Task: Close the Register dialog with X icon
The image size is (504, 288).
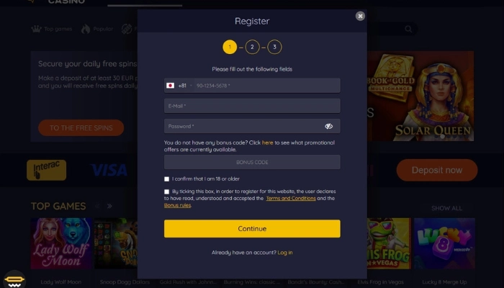Action: click(x=360, y=16)
